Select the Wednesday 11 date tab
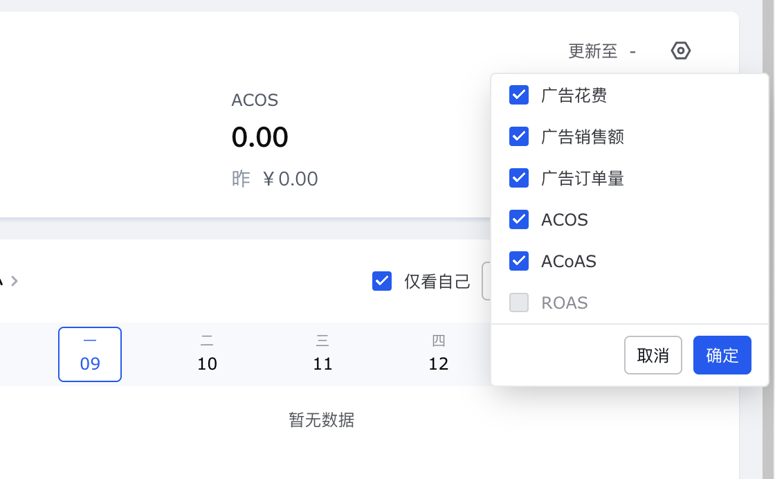The width and height of the screenshot is (775, 479). click(x=322, y=354)
